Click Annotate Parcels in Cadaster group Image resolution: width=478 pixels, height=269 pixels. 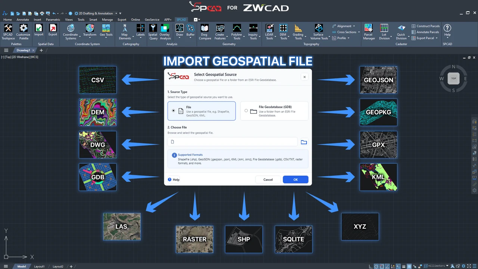click(x=425, y=32)
